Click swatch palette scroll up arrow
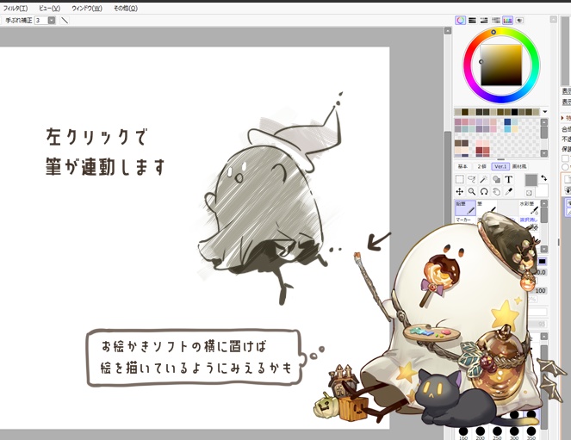Viewport: 571px width, 440px height. tap(544, 122)
